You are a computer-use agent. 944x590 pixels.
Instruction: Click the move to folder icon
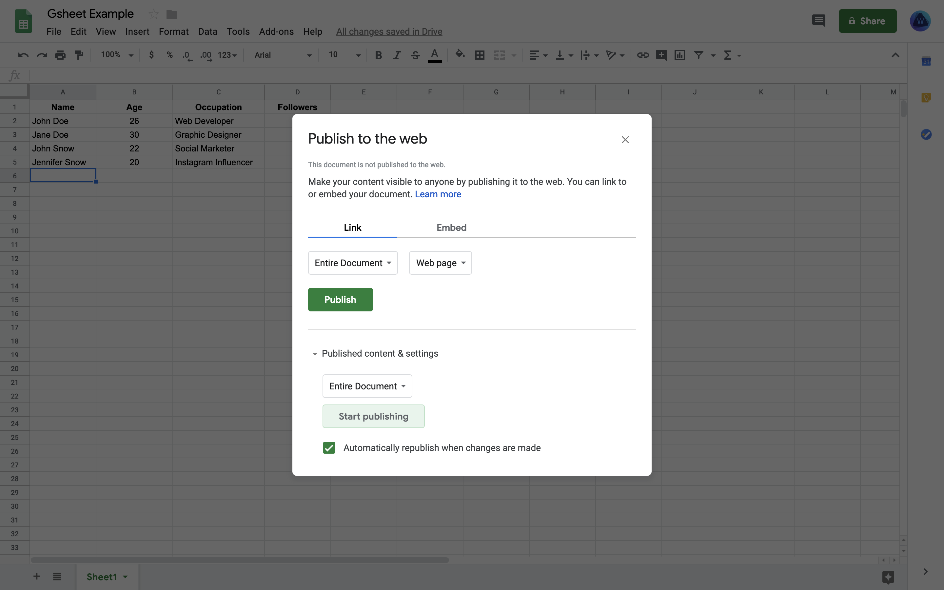tap(172, 14)
